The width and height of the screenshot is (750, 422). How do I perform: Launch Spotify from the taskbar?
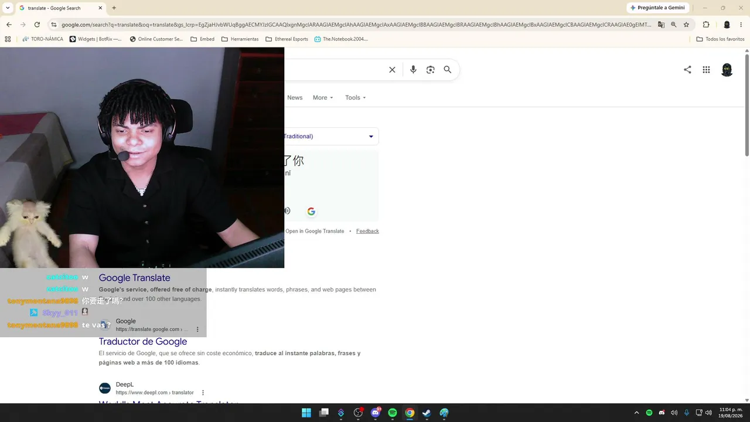point(393,413)
